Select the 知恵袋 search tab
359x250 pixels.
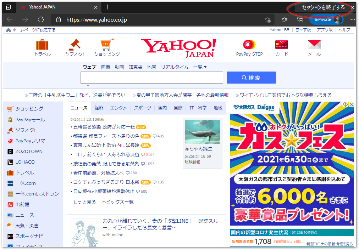pyautogui.click(x=135, y=67)
